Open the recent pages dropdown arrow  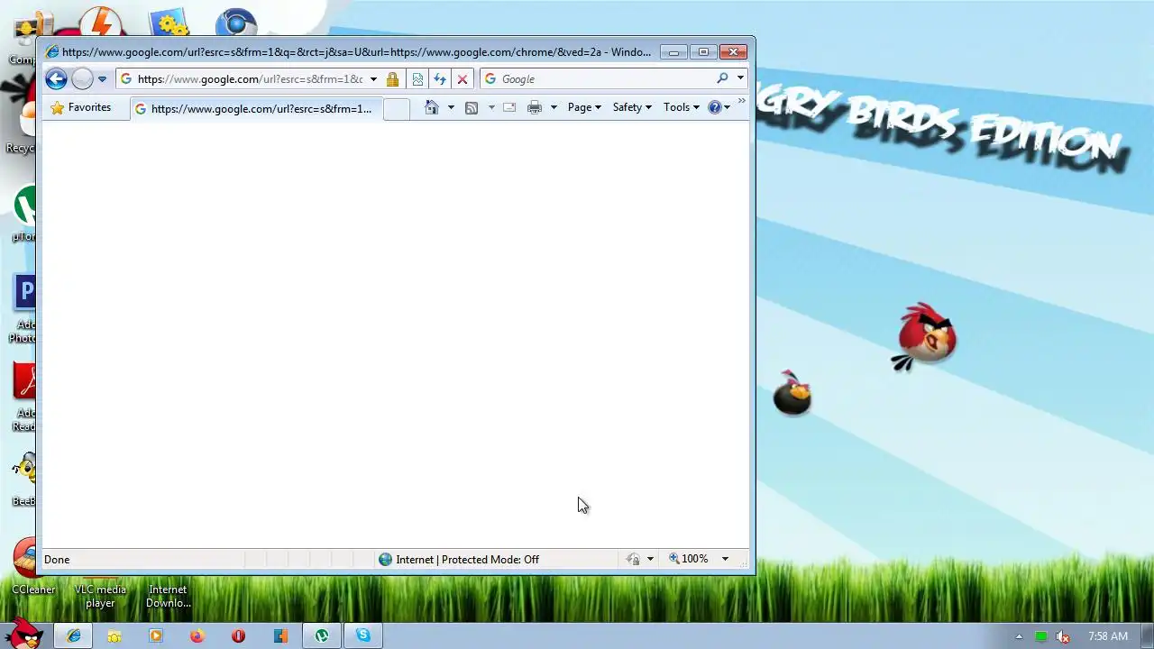(102, 79)
